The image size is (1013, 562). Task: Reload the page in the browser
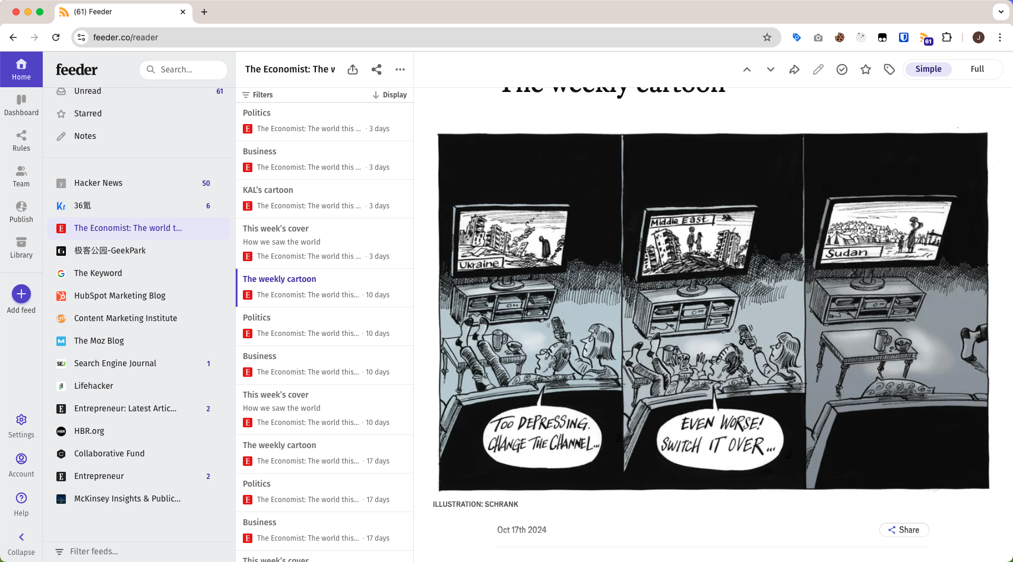[56, 37]
